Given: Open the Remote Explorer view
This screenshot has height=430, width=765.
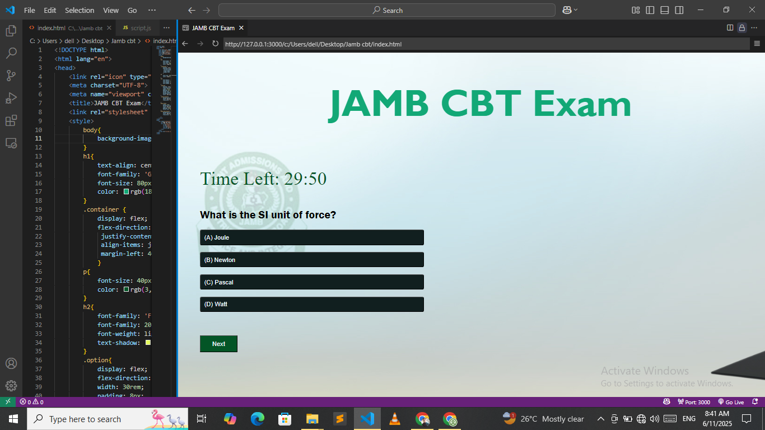Looking at the screenshot, I should coord(11,143).
